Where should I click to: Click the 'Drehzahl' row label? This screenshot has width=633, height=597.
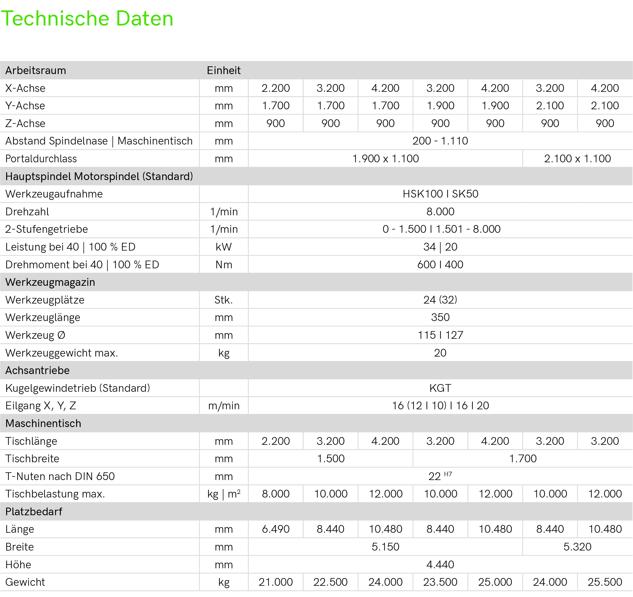point(28,211)
